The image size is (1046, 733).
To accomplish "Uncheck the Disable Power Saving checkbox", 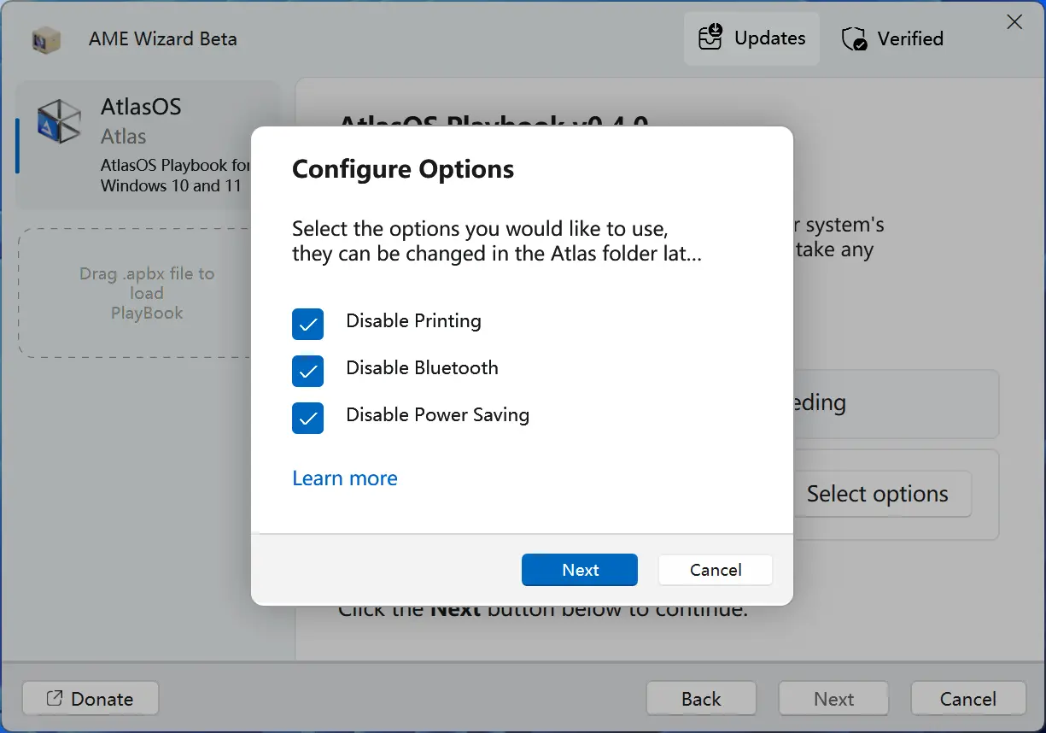I will click(308, 418).
